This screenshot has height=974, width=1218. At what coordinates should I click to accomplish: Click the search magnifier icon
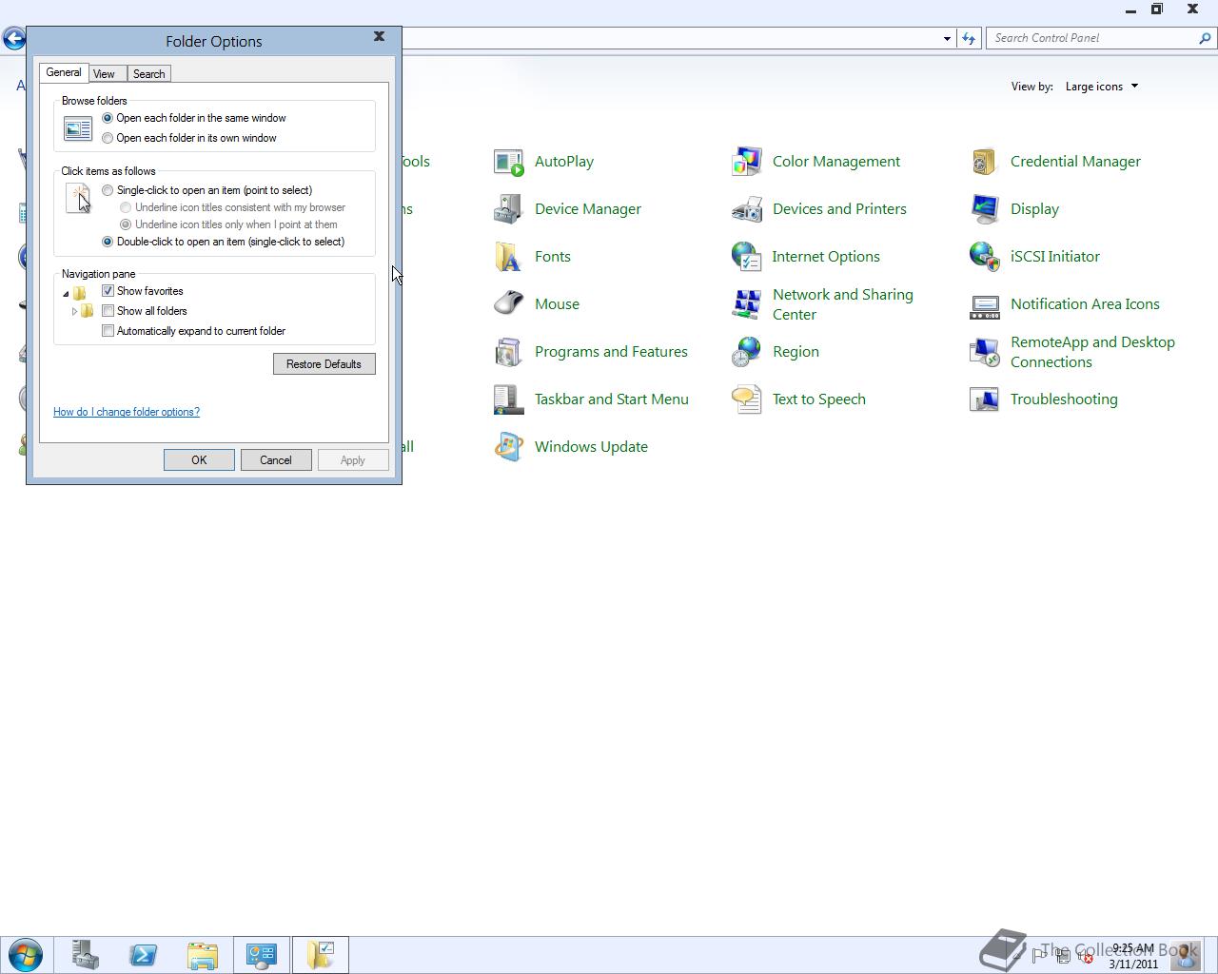click(x=1206, y=38)
